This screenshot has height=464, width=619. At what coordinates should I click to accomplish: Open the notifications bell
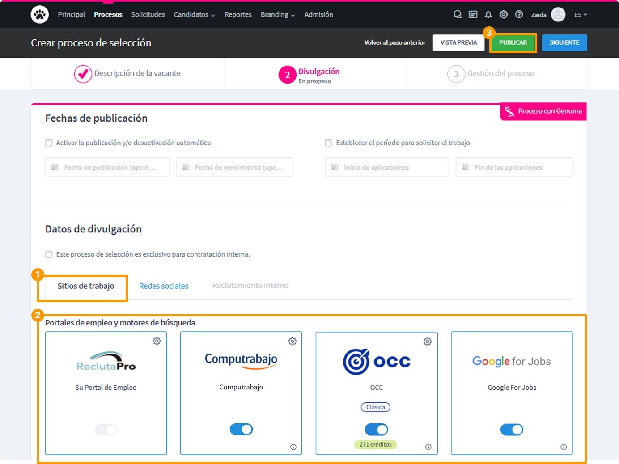coord(488,15)
